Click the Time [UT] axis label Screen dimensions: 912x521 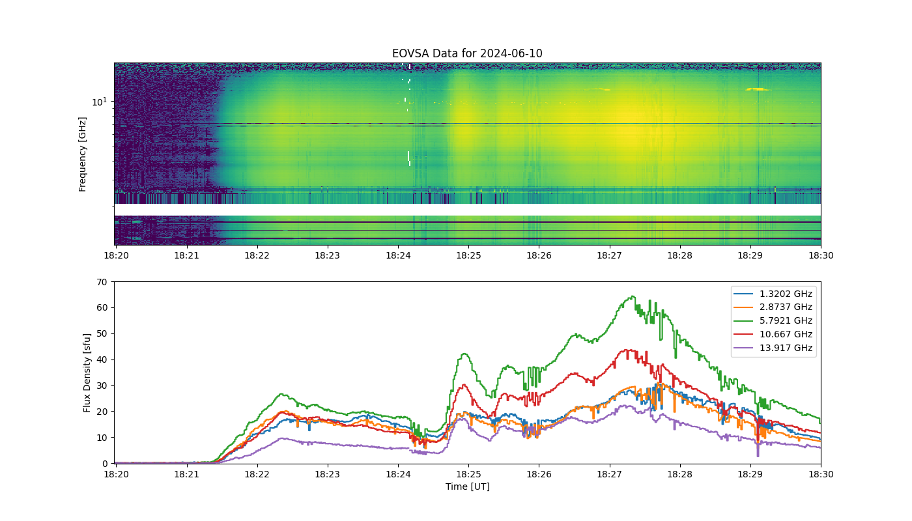tap(467, 486)
